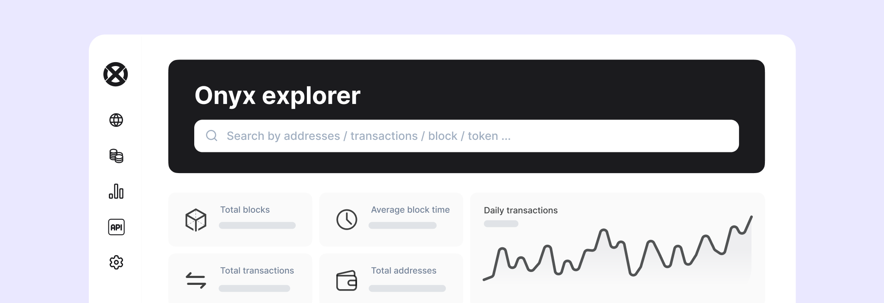Click the daily transactions line chart

tap(618, 249)
